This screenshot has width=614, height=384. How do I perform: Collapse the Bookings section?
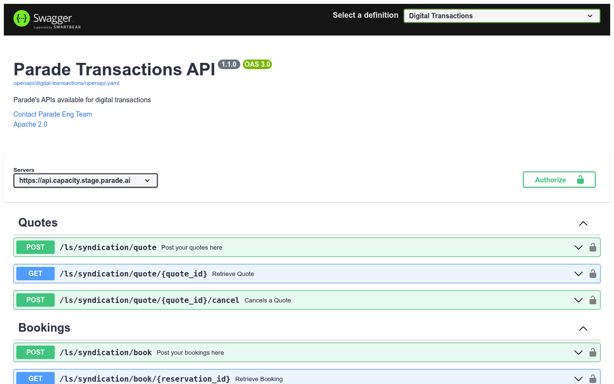(583, 328)
